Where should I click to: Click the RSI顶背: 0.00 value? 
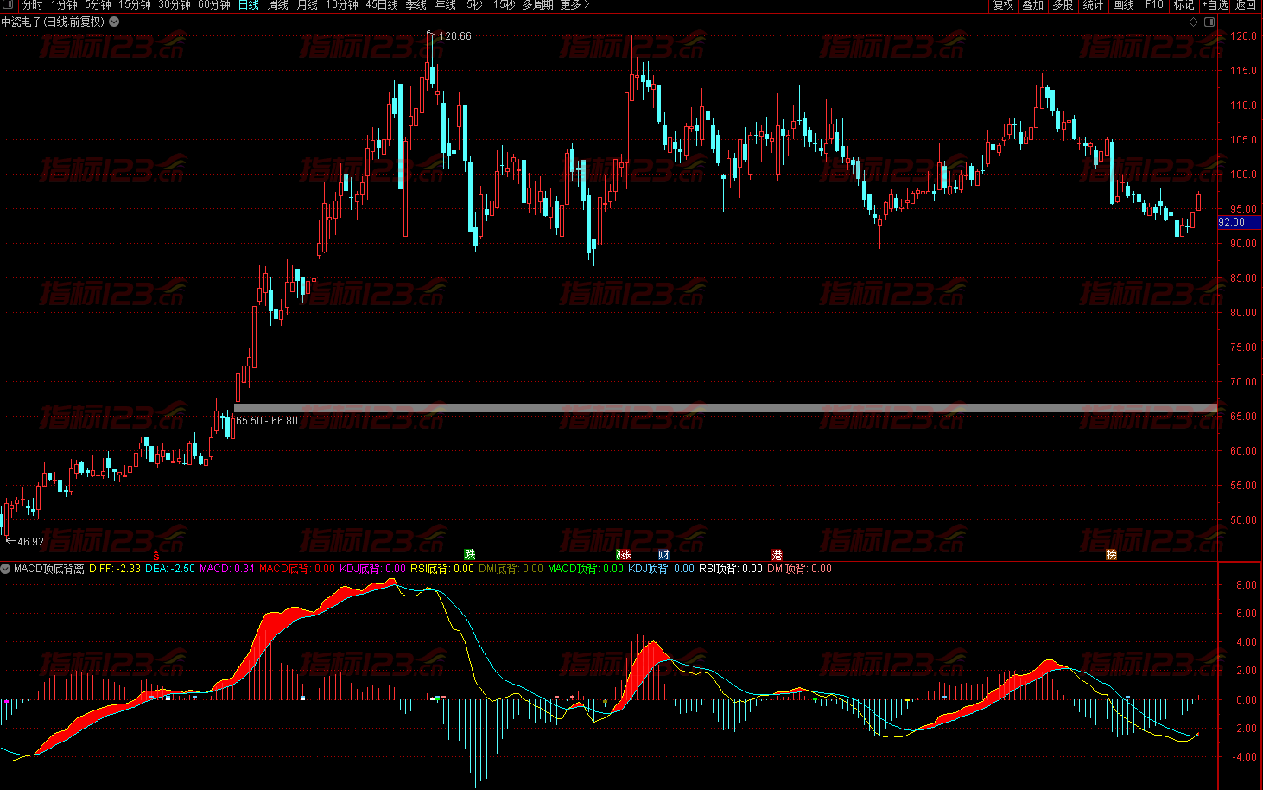click(731, 569)
